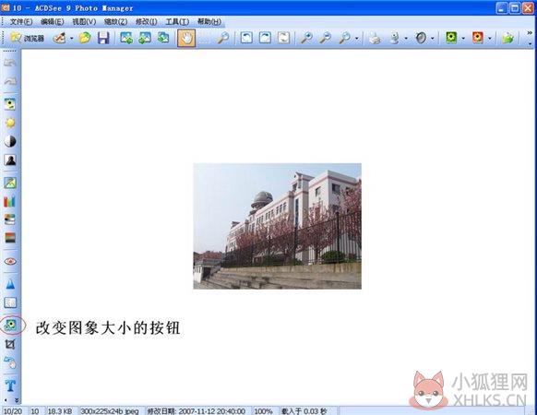Toggle the hand scroll tool
The width and height of the screenshot is (537, 415).
pos(186,38)
